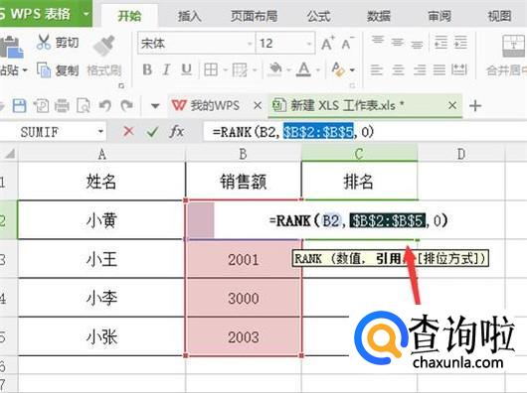Open the 页面布局 ribbon tab
527x393 pixels.
(x=255, y=16)
